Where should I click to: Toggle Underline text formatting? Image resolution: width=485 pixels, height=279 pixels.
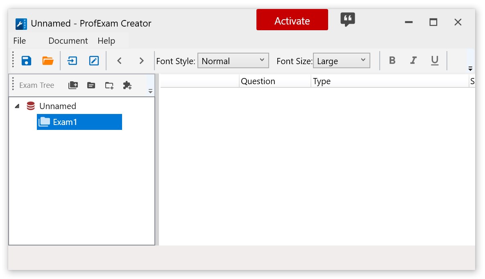[x=435, y=61]
